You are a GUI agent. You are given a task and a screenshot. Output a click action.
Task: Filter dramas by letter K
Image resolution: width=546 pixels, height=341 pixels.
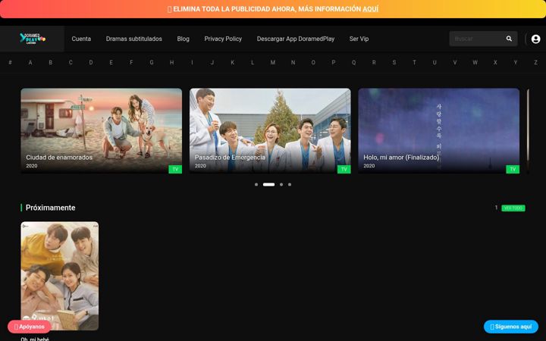(232, 63)
